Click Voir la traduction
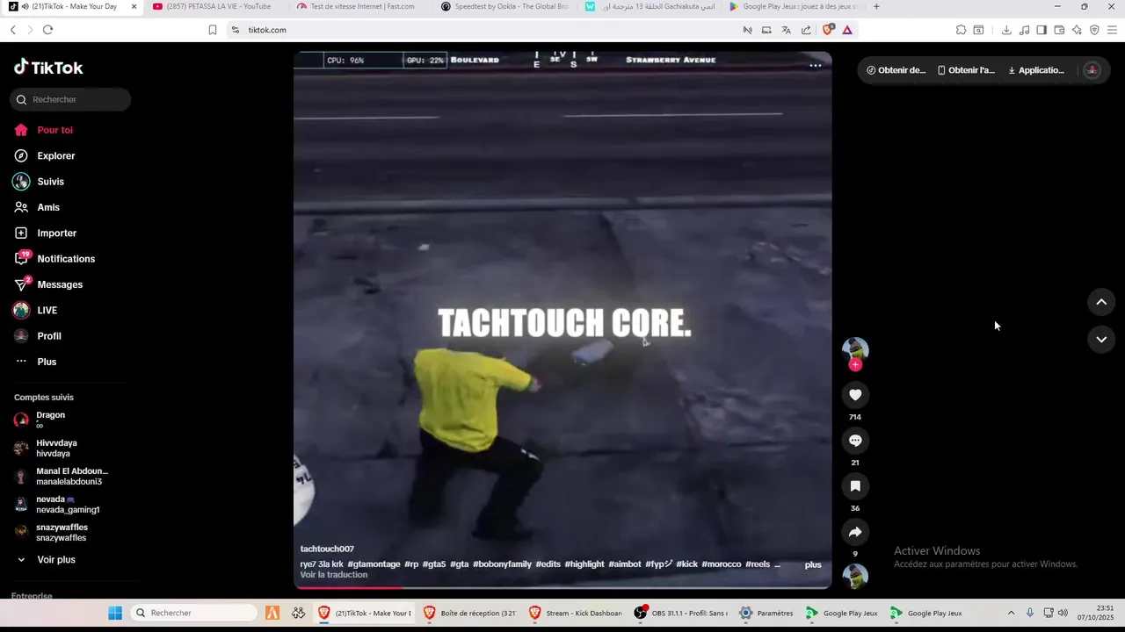Viewport: 1125px width, 632px height. coord(334,575)
